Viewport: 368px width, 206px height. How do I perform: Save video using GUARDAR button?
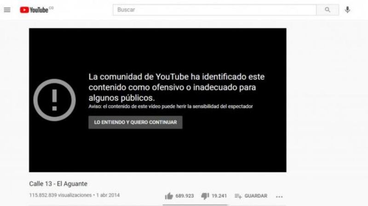tap(251, 196)
